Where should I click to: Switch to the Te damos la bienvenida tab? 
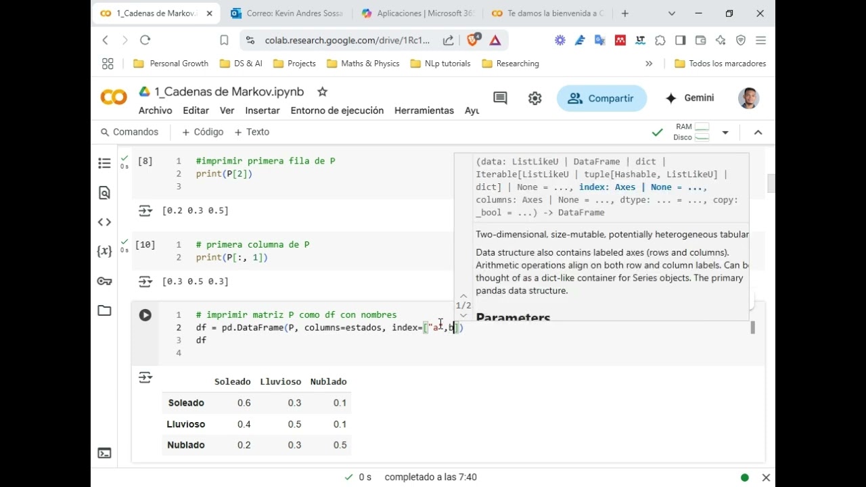pyautogui.click(x=548, y=14)
